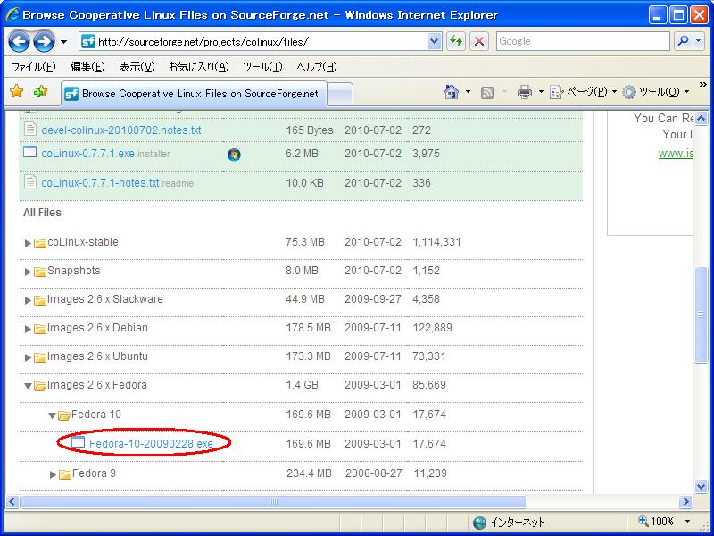
Task: Open the ツール(O) toolbar menu
Action: (x=656, y=92)
